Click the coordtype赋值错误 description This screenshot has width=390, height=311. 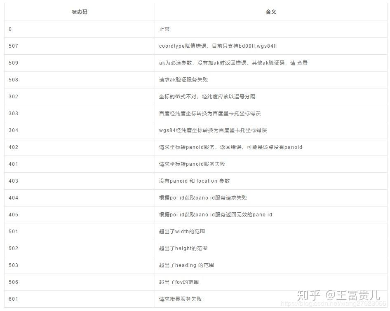tap(218, 46)
